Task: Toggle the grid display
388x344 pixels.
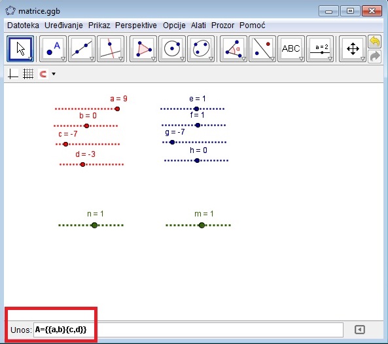Action: click(28, 74)
